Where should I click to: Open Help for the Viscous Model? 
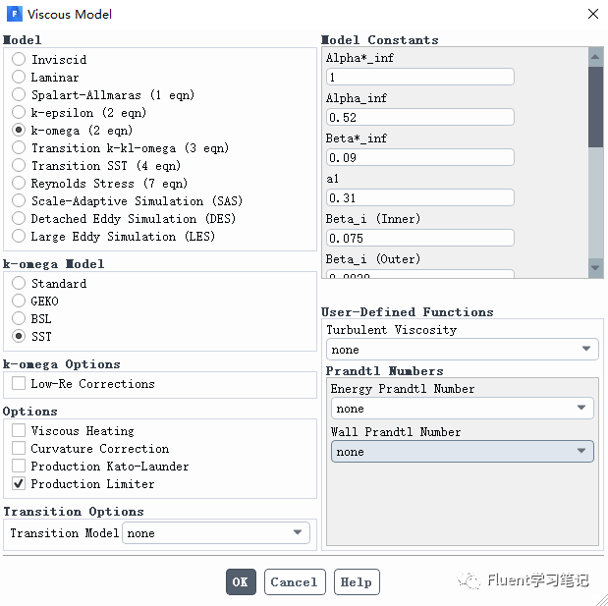[356, 582]
